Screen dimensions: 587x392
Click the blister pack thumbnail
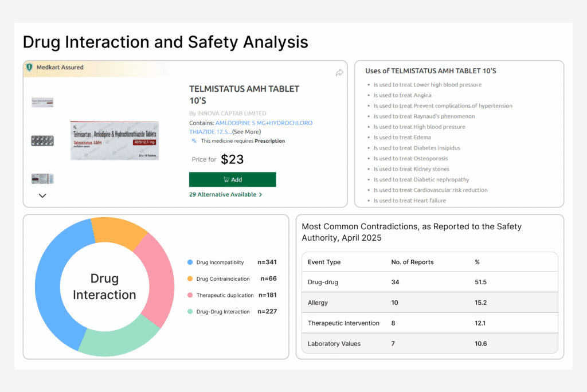point(42,139)
